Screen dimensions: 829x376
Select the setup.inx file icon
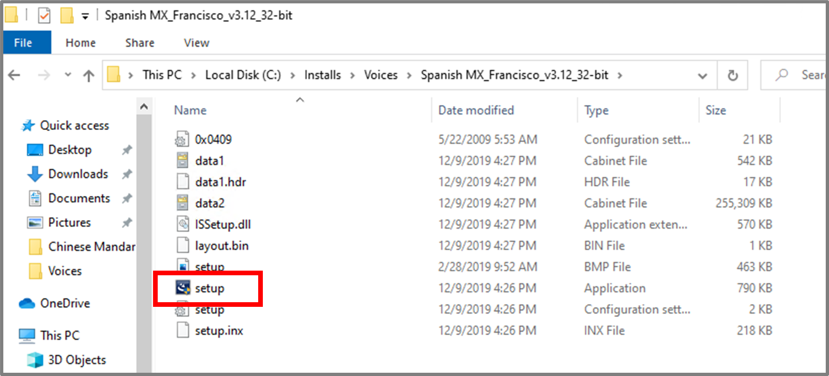(183, 331)
